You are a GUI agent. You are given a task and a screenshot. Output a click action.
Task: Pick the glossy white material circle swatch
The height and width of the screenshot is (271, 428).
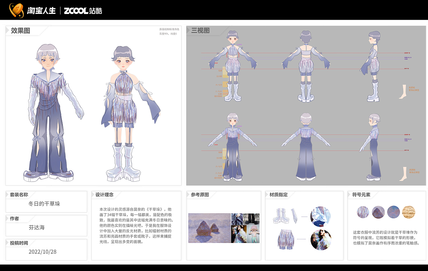[x=321, y=217]
